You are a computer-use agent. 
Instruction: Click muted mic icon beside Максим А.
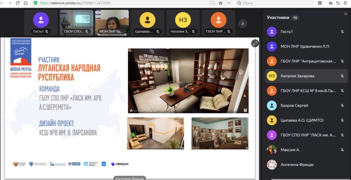(342, 150)
